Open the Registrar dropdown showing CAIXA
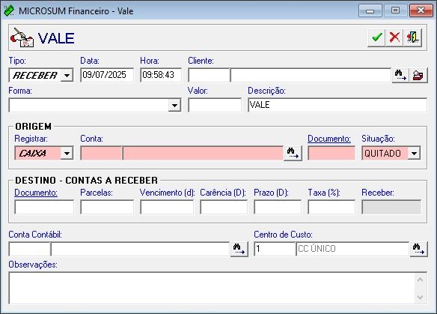The image size is (437, 314). 67,153
